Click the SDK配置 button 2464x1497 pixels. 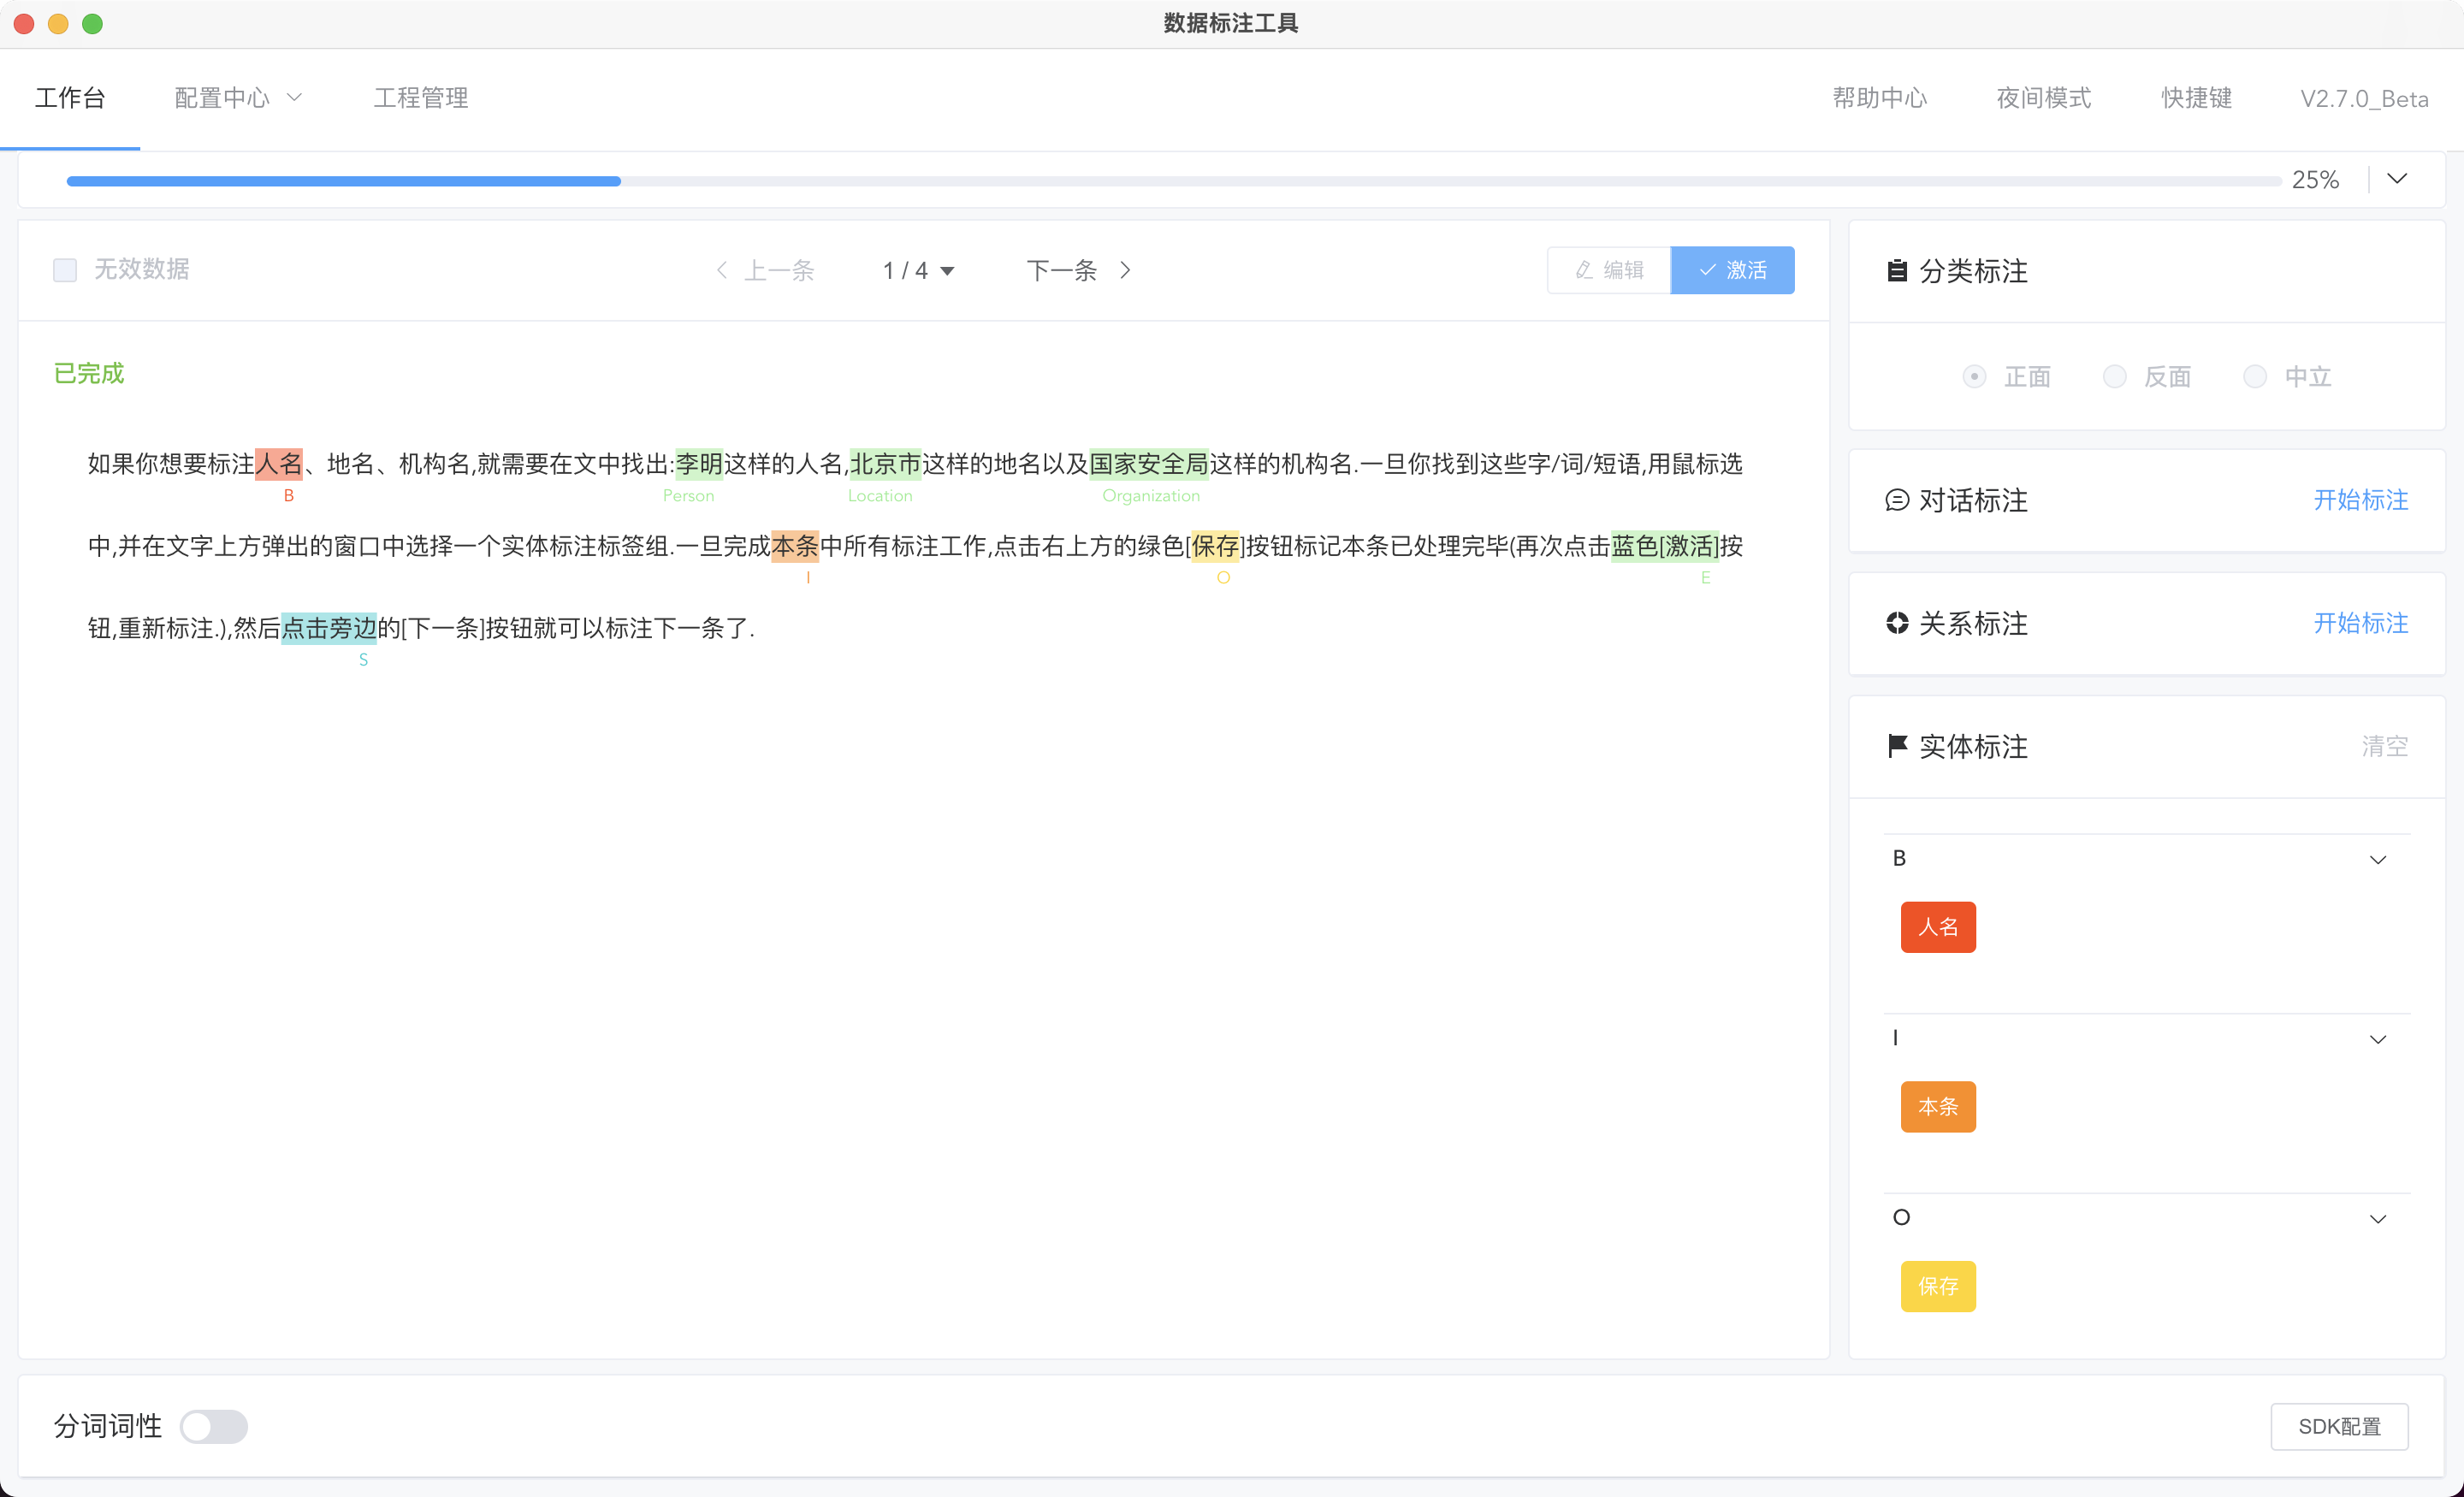click(x=2338, y=1426)
